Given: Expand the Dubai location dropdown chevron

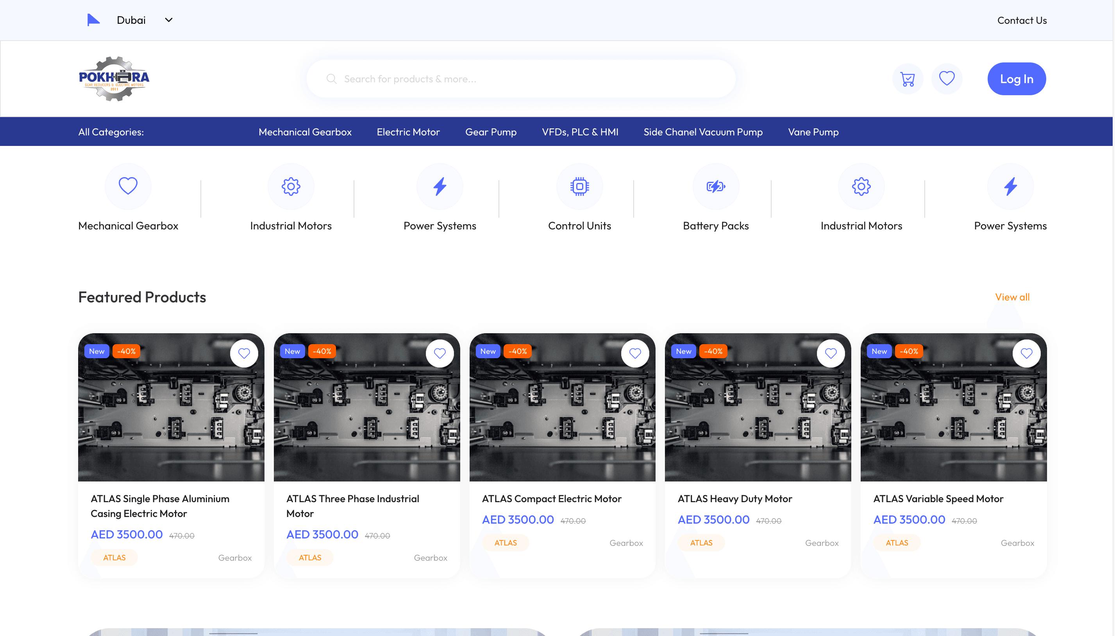Looking at the screenshot, I should [x=169, y=20].
